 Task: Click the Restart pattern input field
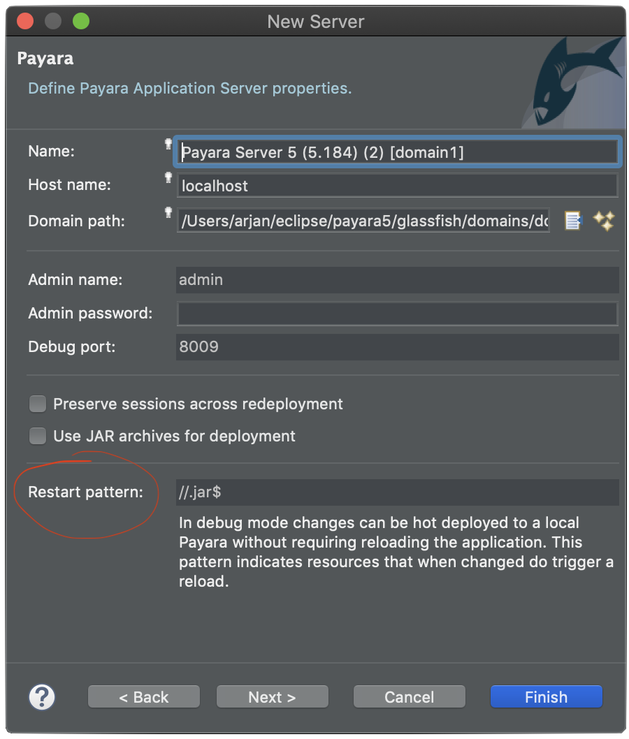[x=397, y=492]
